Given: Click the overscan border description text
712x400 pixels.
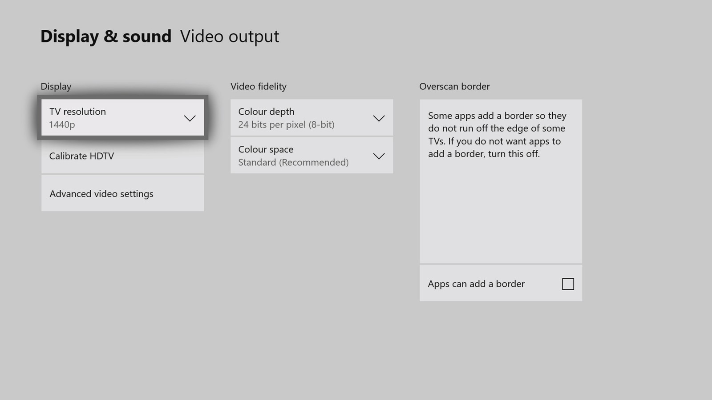Looking at the screenshot, I should point(497,135).
